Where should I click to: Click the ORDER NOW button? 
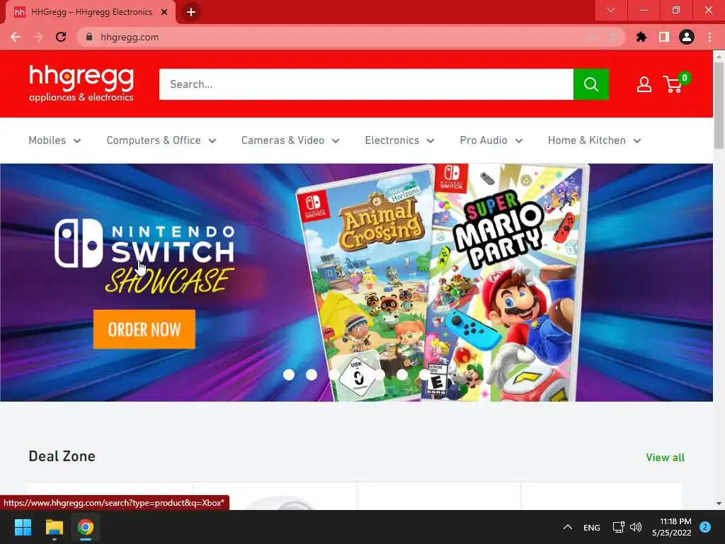[x=144, y=329]
